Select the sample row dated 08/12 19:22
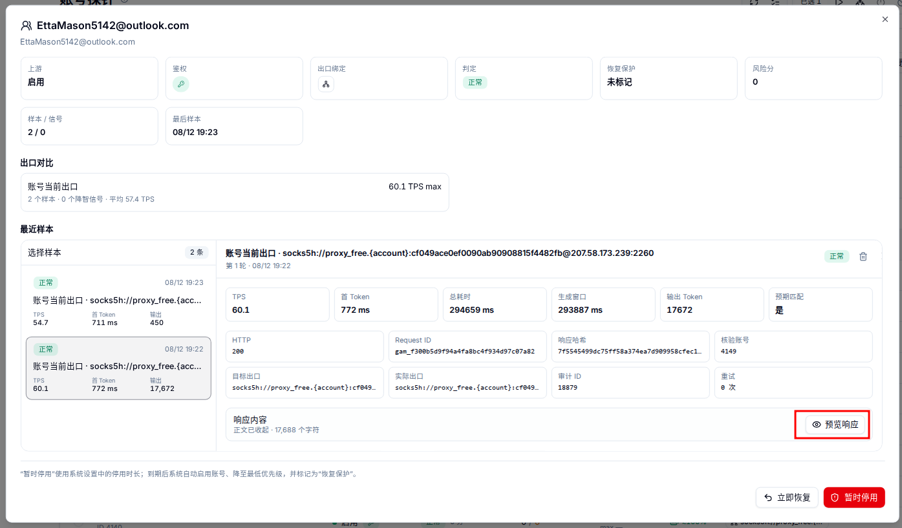 (118, 368)
